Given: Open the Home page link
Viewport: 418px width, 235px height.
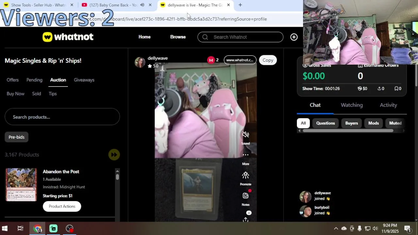Looking at the screenshot, I should coord(144,37).
